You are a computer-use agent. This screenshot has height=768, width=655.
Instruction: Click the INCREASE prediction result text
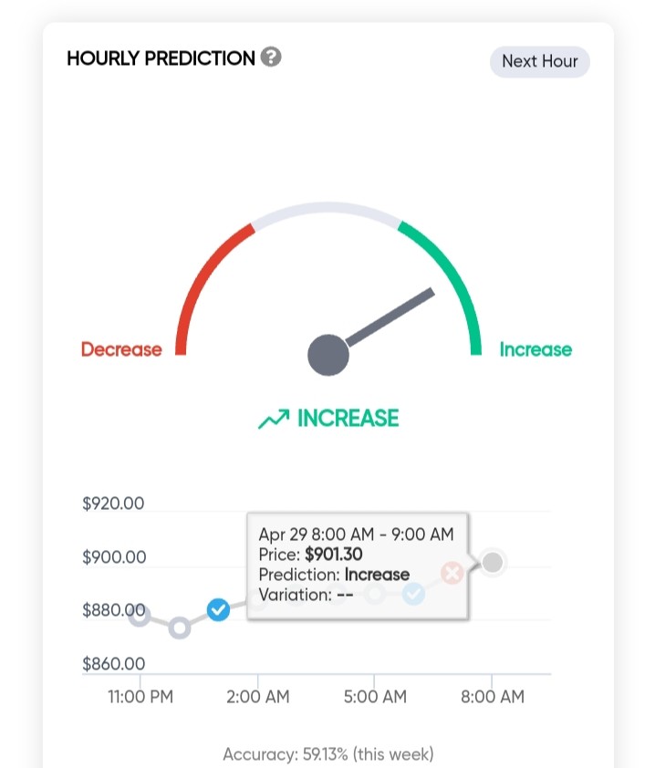(348, 419)
